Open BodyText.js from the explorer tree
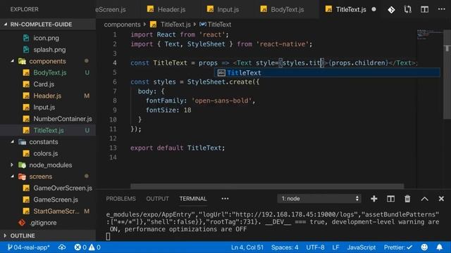The image size is (451, 253). point(50,72)
